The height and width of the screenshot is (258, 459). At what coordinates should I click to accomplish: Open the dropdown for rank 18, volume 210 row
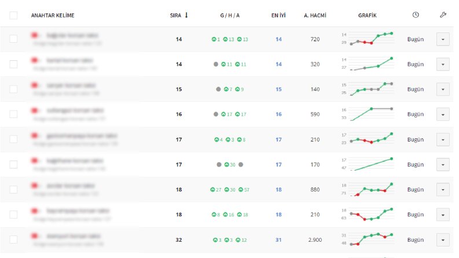[x=443, y=215]
